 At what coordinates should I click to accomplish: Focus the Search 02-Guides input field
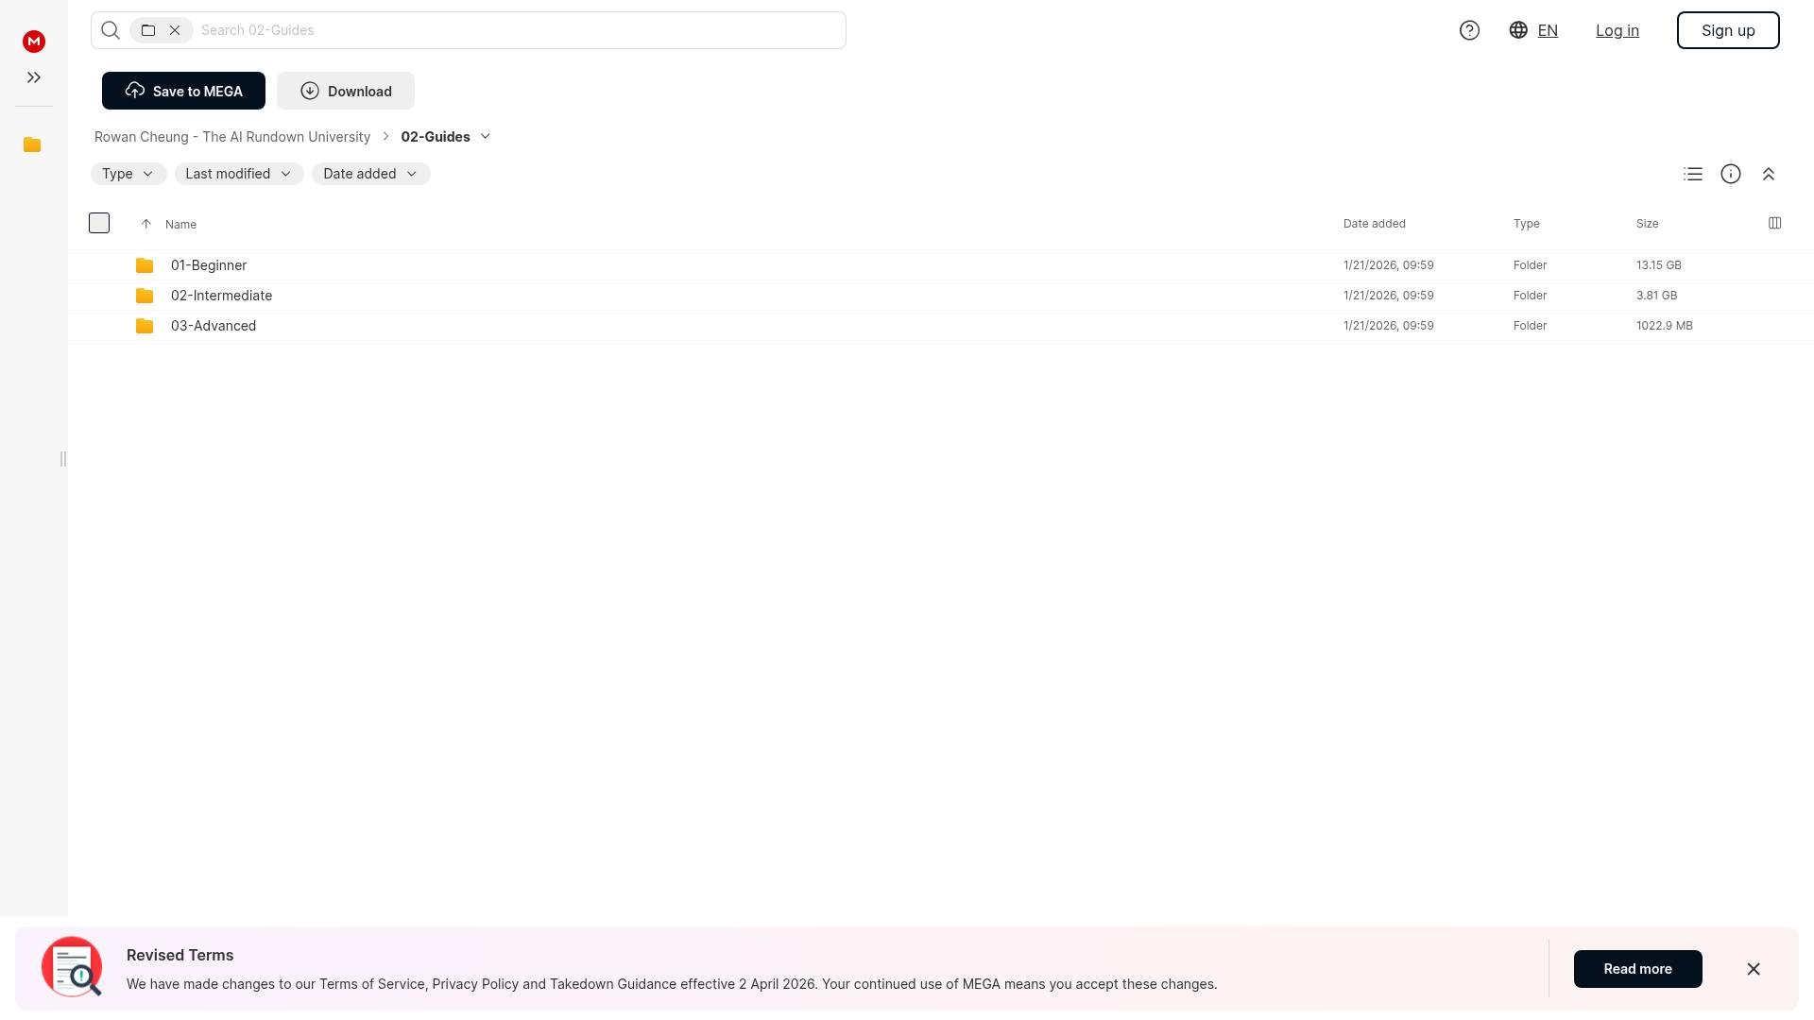pos(520,30)
